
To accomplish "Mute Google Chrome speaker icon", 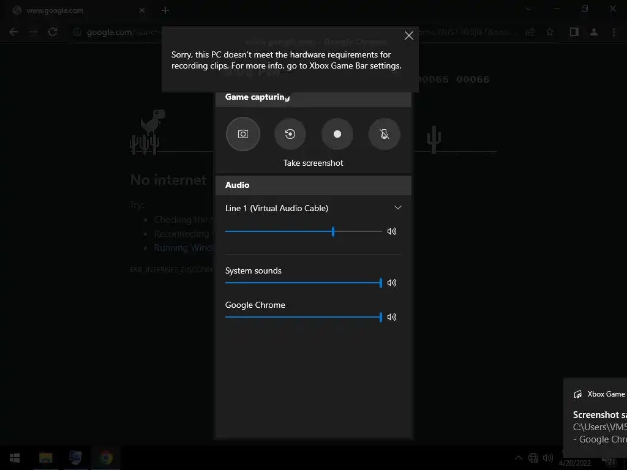I will pyautogui.click(x=392, y=317).
